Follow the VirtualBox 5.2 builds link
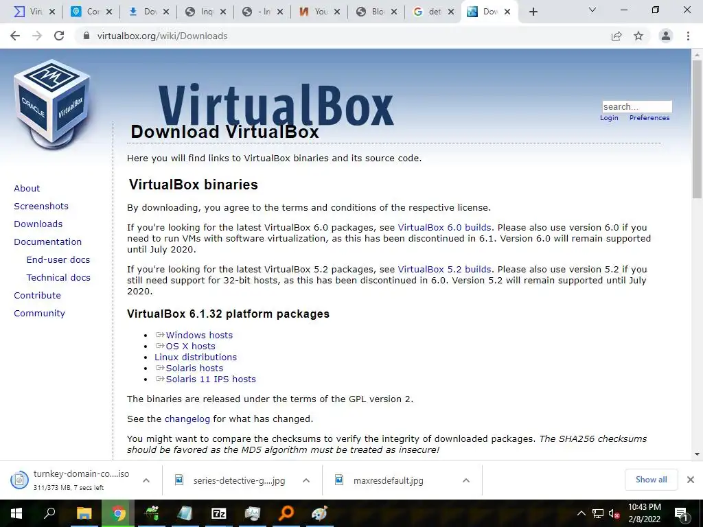 coord(444,269)
